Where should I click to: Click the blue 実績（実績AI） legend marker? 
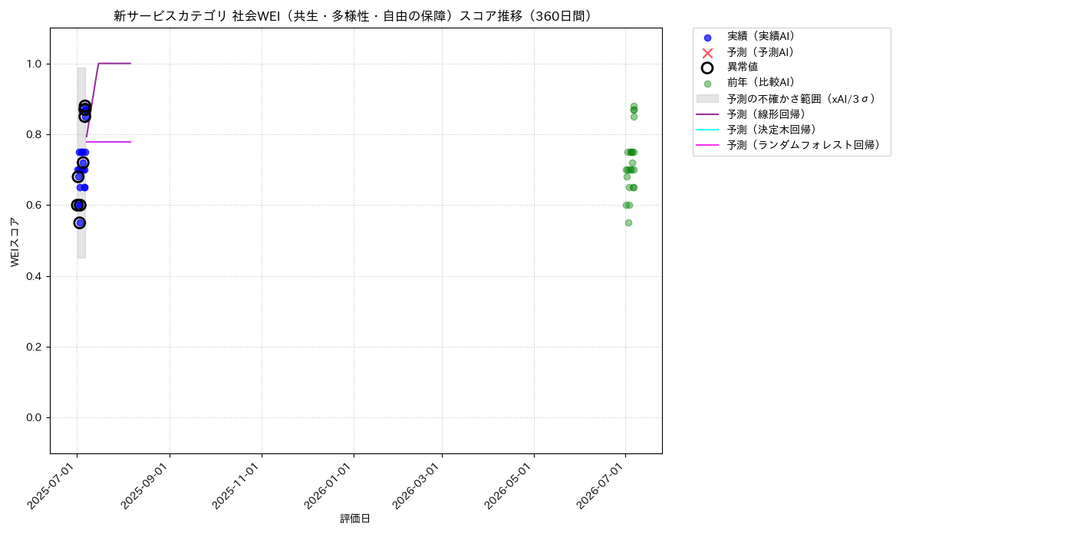(707, 38)
